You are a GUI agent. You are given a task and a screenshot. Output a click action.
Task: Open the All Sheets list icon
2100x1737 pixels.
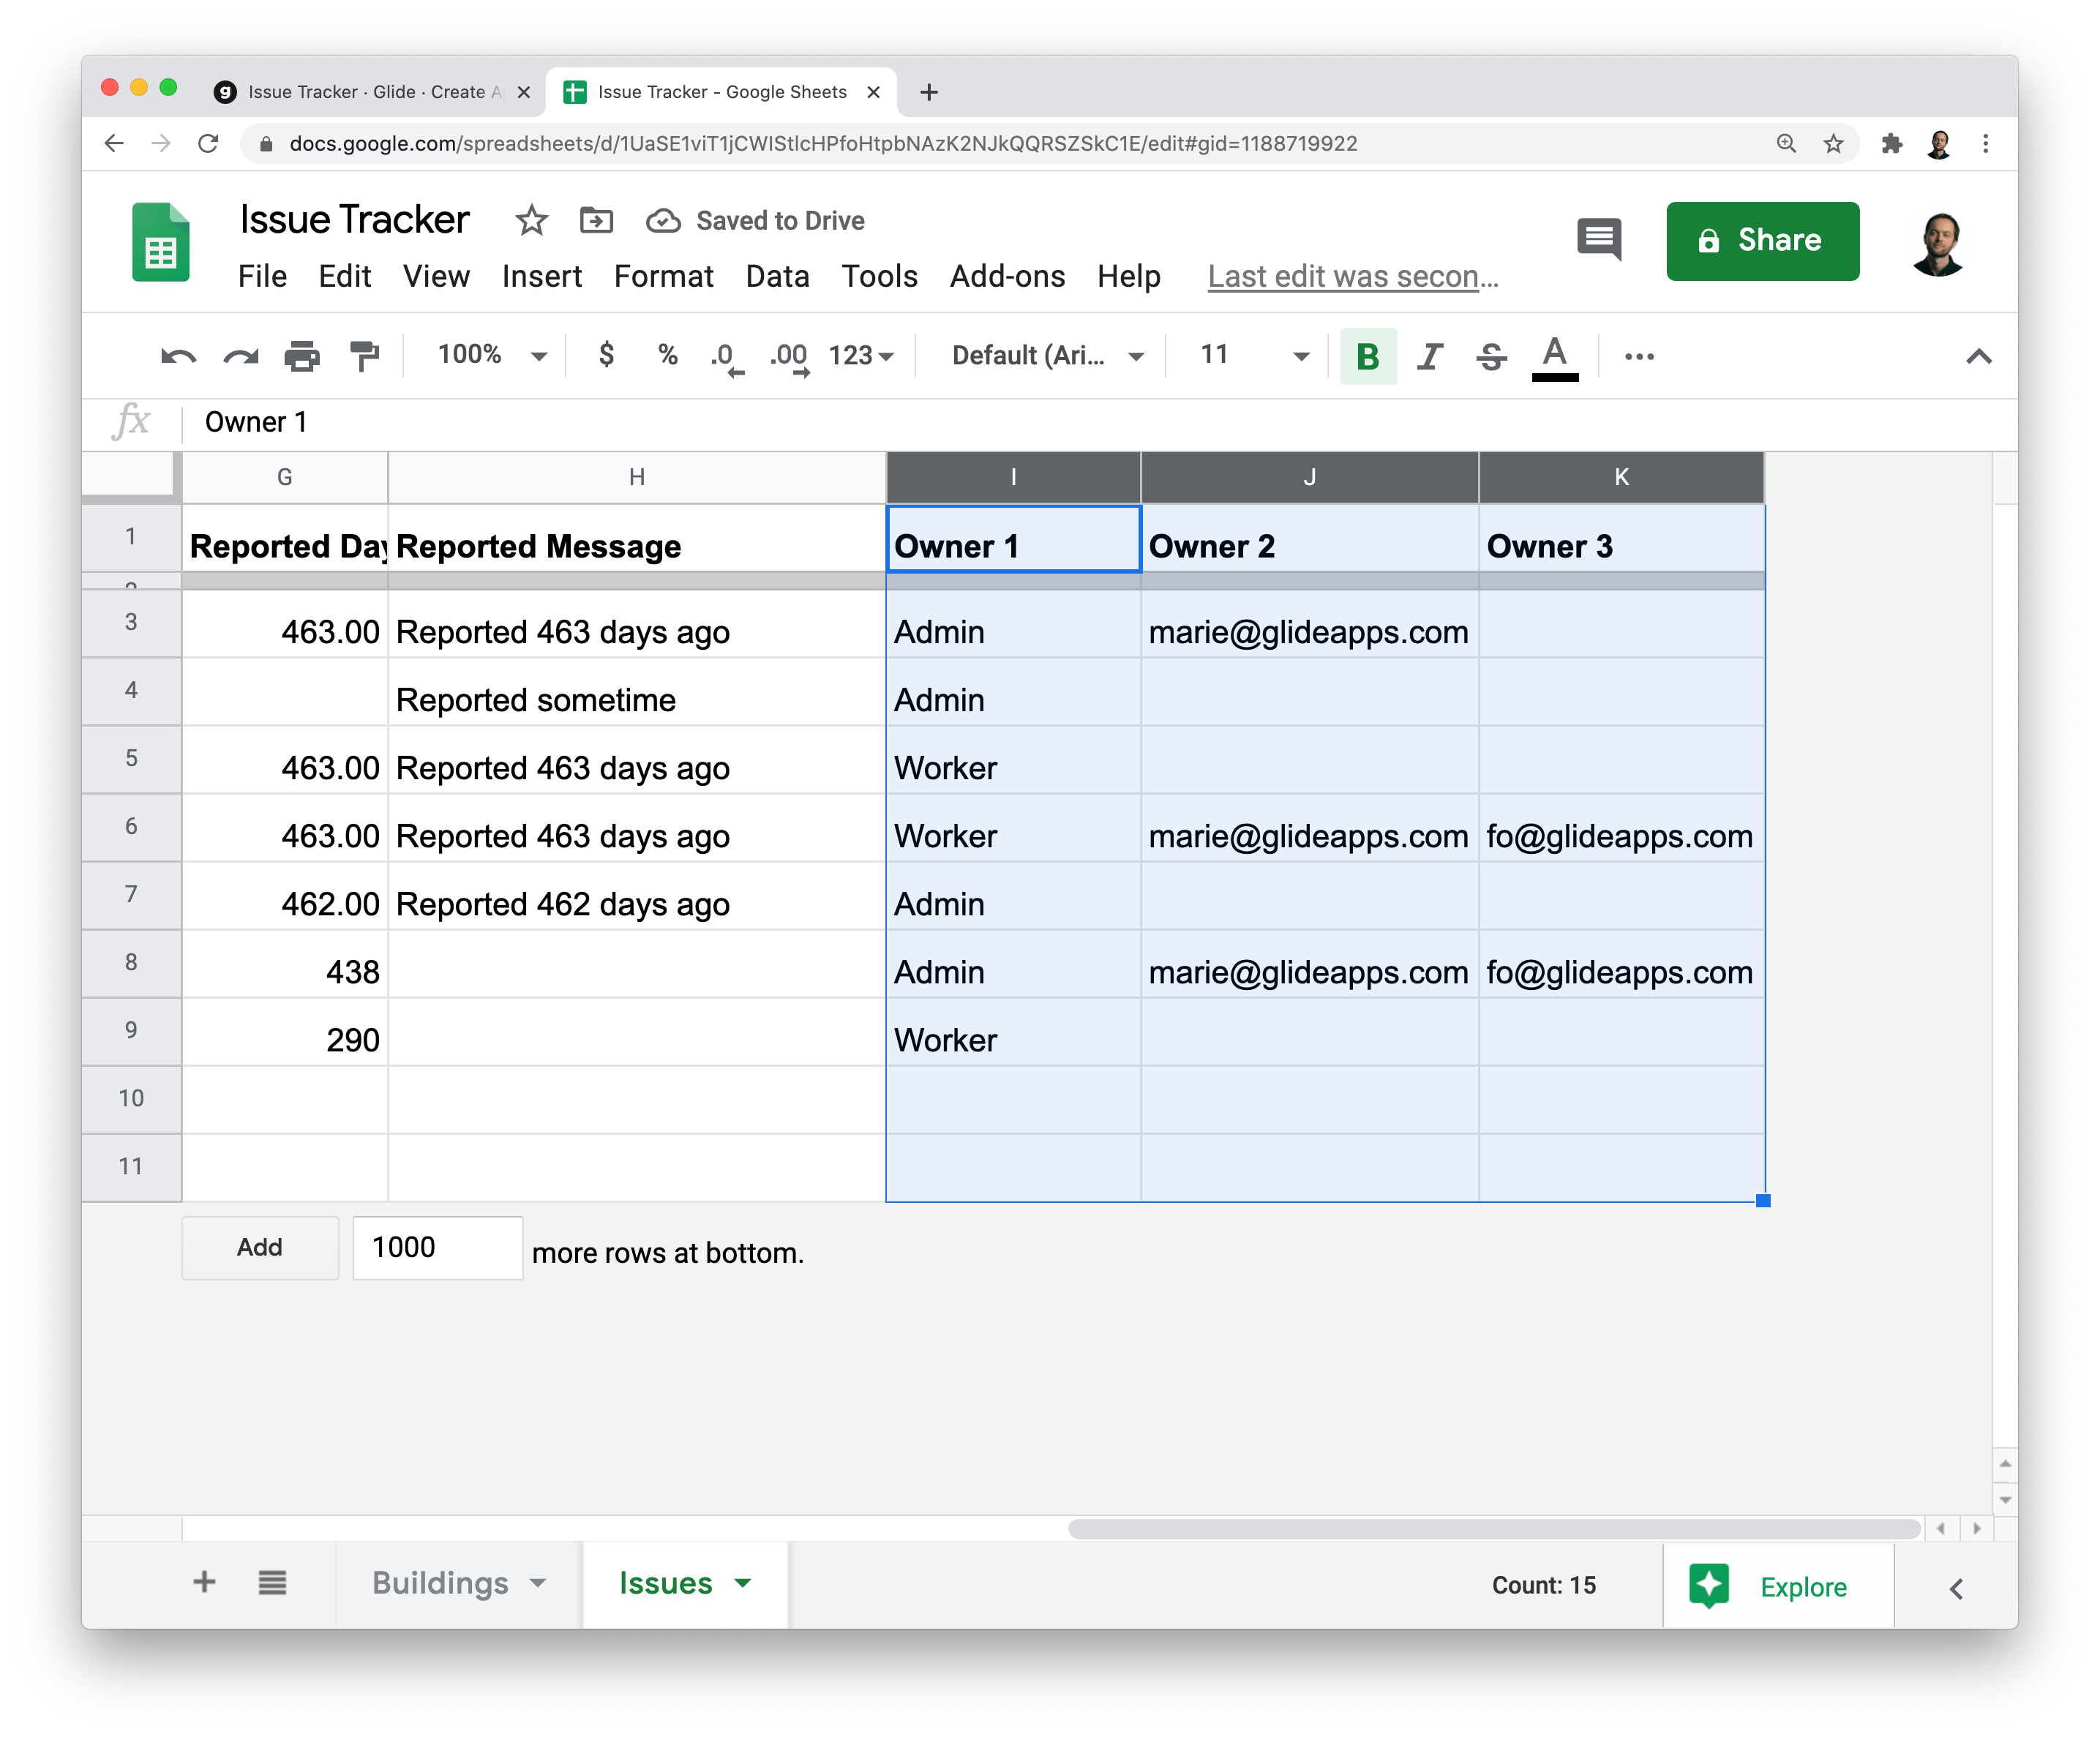tap(272, 1582)
